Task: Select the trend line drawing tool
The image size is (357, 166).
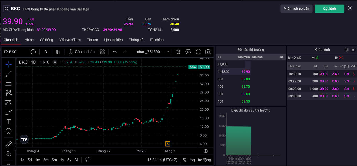Action: click(9, 74)
